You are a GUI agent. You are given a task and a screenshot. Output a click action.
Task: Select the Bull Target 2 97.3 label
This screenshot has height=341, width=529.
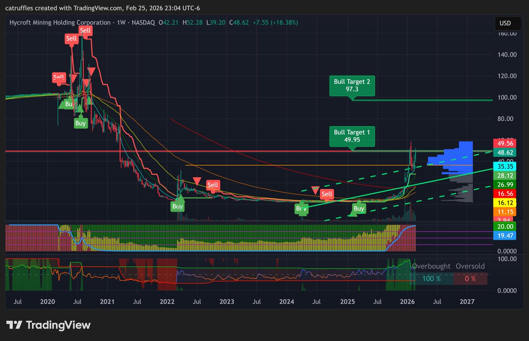click(x=352, y=86)
